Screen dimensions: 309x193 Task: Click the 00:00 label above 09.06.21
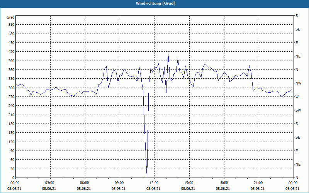(x=294, y=183)
